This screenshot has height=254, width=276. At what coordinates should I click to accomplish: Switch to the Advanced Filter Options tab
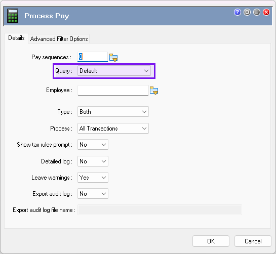[59, 38]
